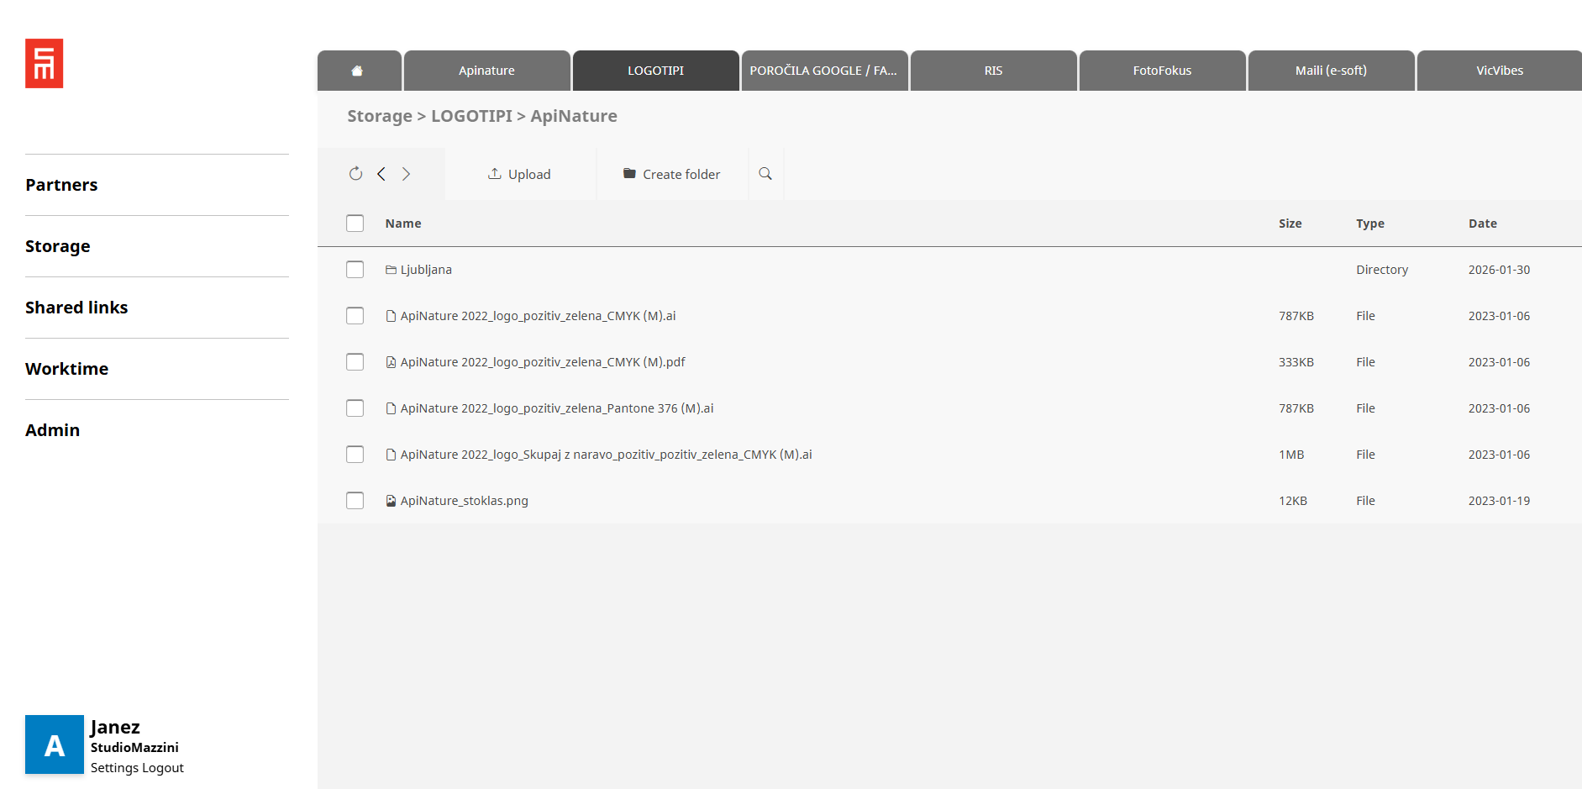1582x789 pixels.
Task: Open the POROČILA GOOGLE / FA... tab
Action: [825, 71]
